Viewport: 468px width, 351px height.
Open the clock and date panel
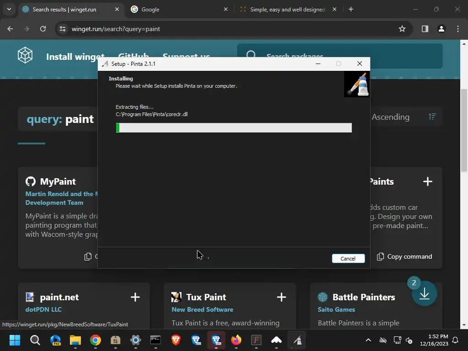click(x=434, y=340)
